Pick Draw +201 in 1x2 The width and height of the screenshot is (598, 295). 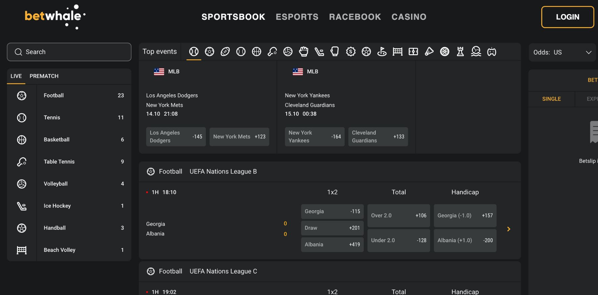pyautogui.click(x=332, y=228)
